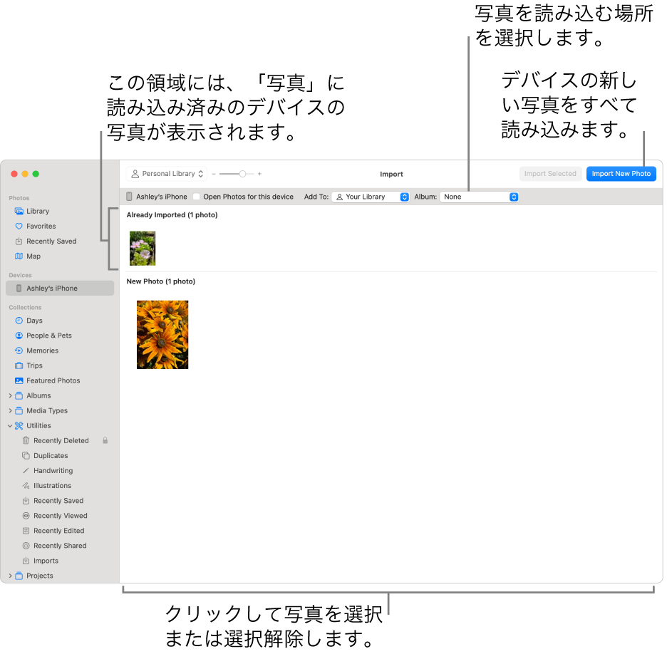667x654 pixels.
Task: Open the Add To Your Library popup
Action: 371,197
